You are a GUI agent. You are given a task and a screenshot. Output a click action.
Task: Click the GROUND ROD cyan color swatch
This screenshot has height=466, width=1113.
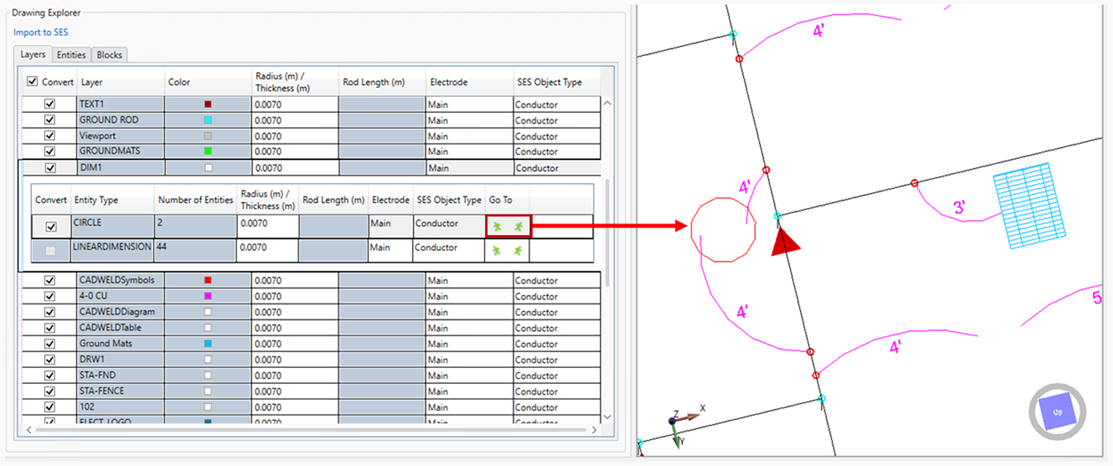[x=208, y=120]
